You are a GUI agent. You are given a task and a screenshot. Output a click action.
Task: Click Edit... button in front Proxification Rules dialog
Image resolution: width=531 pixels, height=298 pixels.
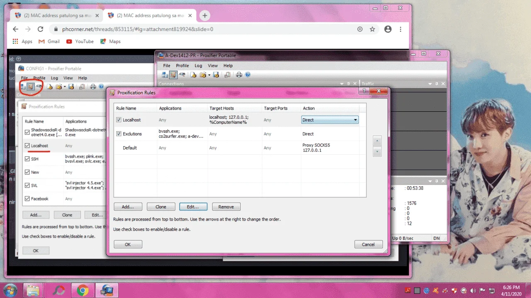click(193, 207)
